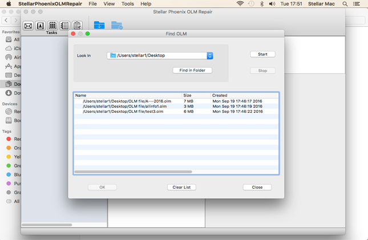
Task: Select the allinfo1.olm file row
Action: [x=124, y=107]
